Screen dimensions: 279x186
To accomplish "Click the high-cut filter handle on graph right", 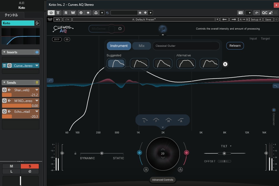I will coord(276,86).
